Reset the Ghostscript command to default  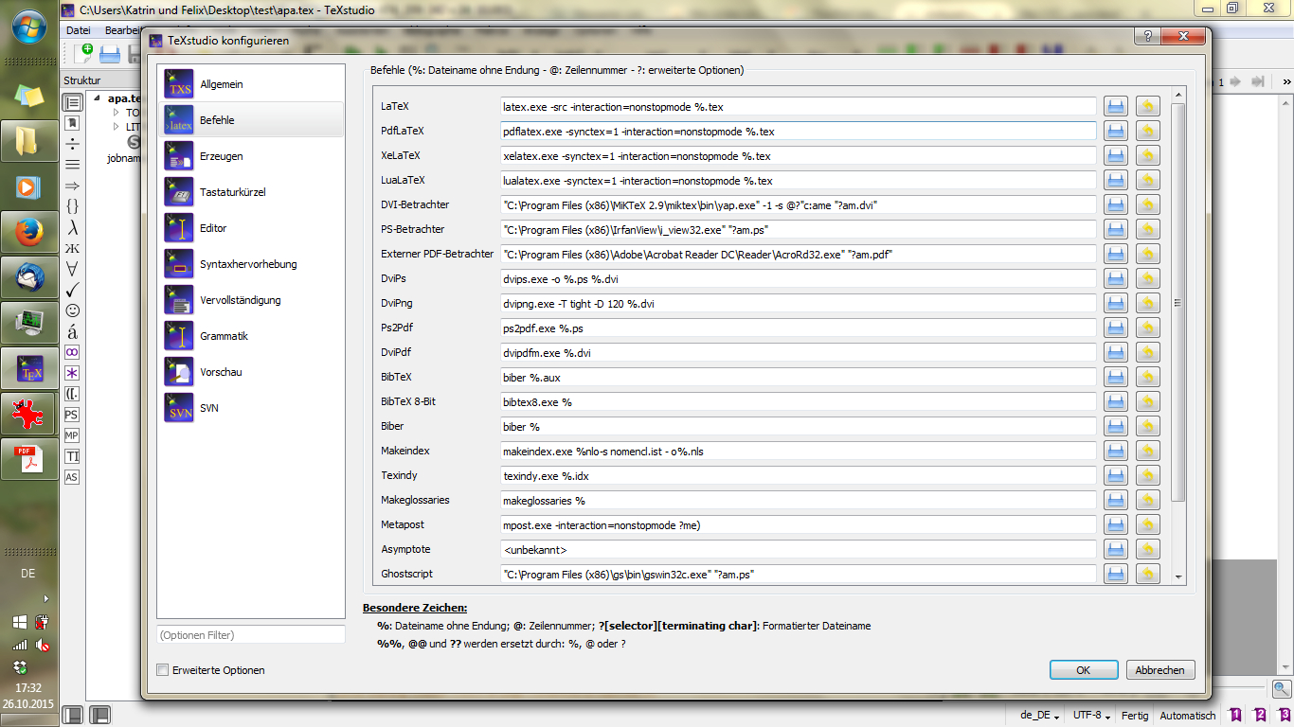1147,574
